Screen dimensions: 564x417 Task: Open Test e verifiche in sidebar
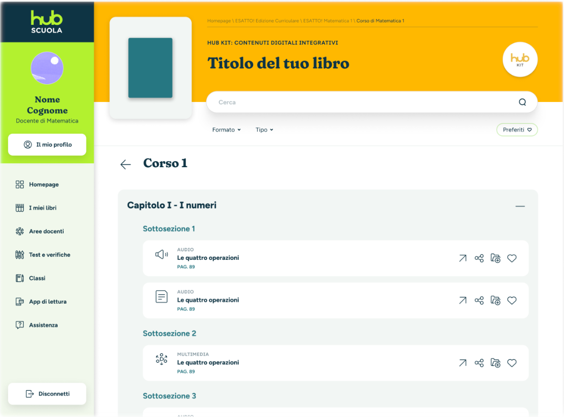[x=43, y=255]
